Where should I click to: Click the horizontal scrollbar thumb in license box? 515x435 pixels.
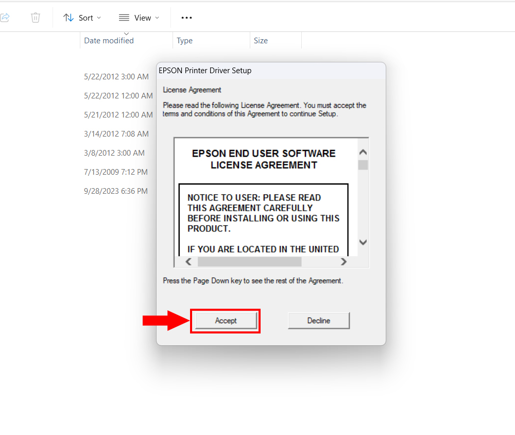pos(250,262)
